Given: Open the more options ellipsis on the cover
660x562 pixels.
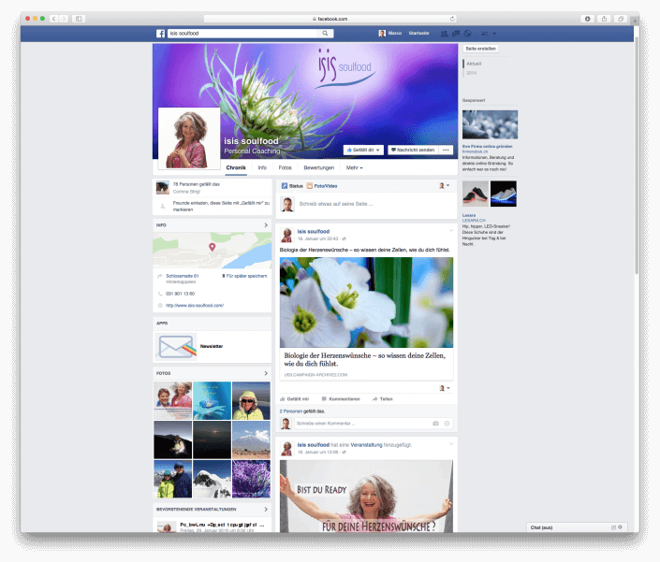Looking at the screenshot, I should click(x=446, y=150).
